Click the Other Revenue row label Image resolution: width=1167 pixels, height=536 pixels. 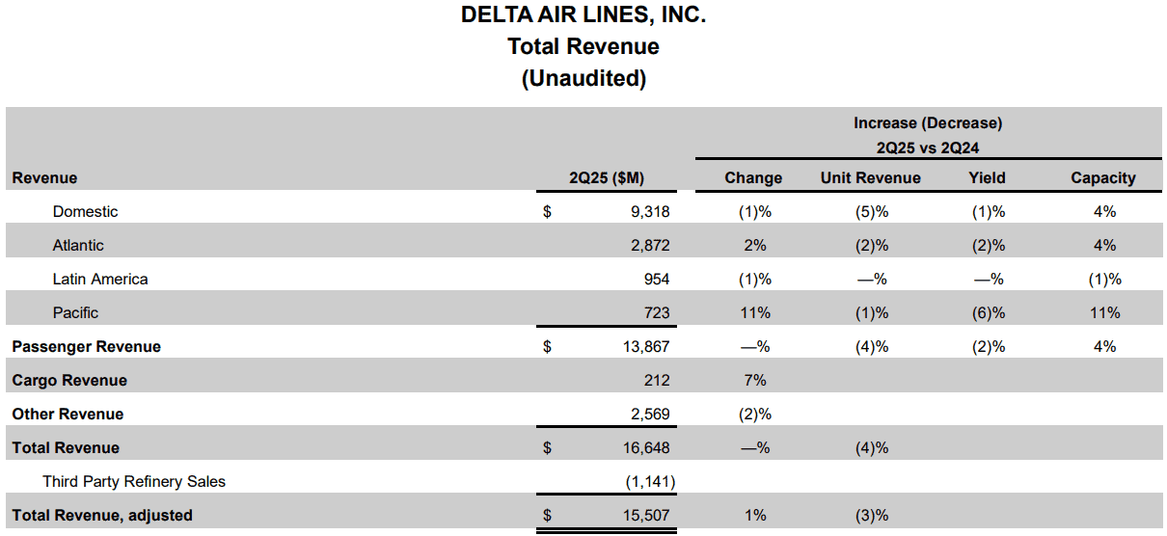tap(68, 414)
